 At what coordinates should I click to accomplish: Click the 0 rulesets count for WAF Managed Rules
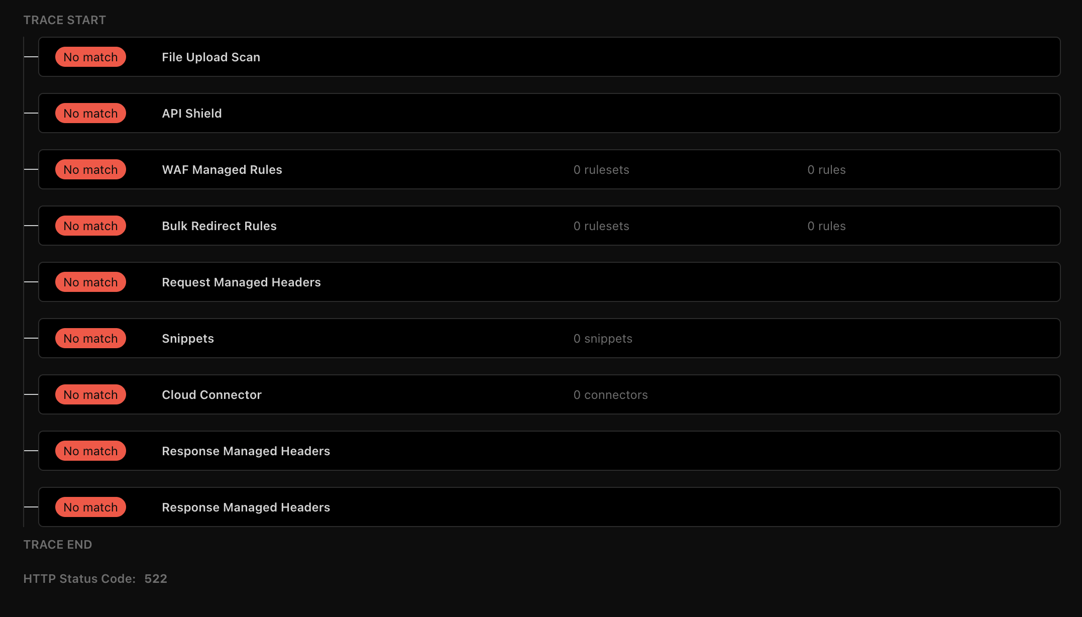point(601,170)
